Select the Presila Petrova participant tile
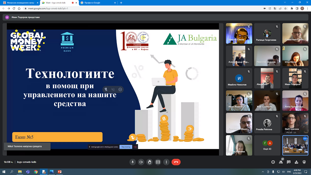 point(267,123)
